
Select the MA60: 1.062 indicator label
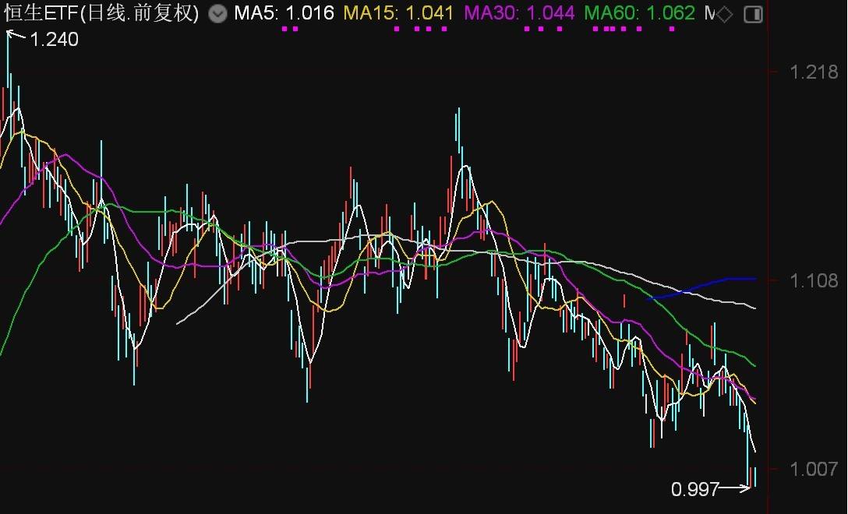pos(640,13)
